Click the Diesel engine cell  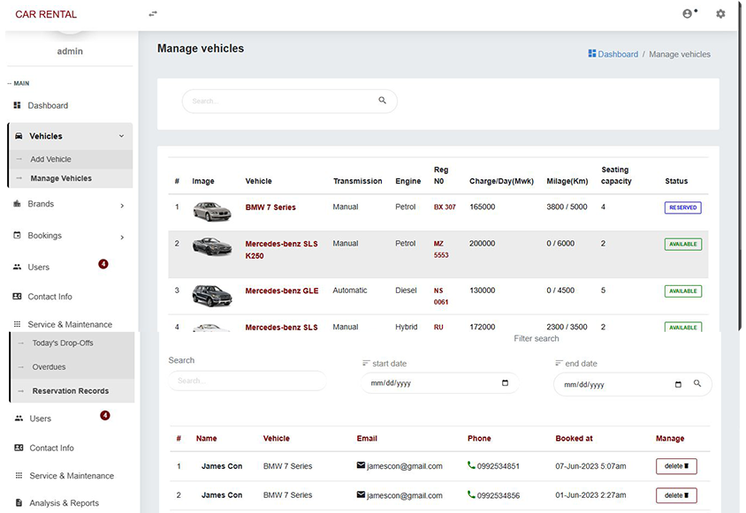click(406, 290)
